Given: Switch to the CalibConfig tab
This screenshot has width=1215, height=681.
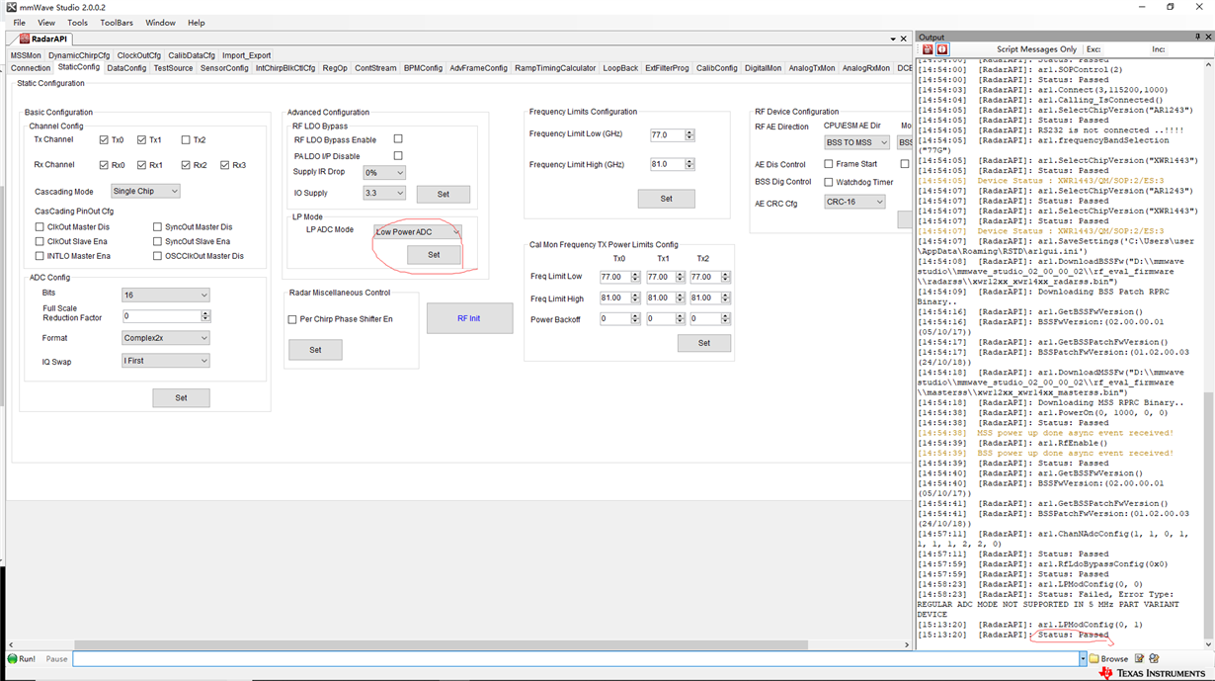Looking at the screenshot, I should [716, 68].
